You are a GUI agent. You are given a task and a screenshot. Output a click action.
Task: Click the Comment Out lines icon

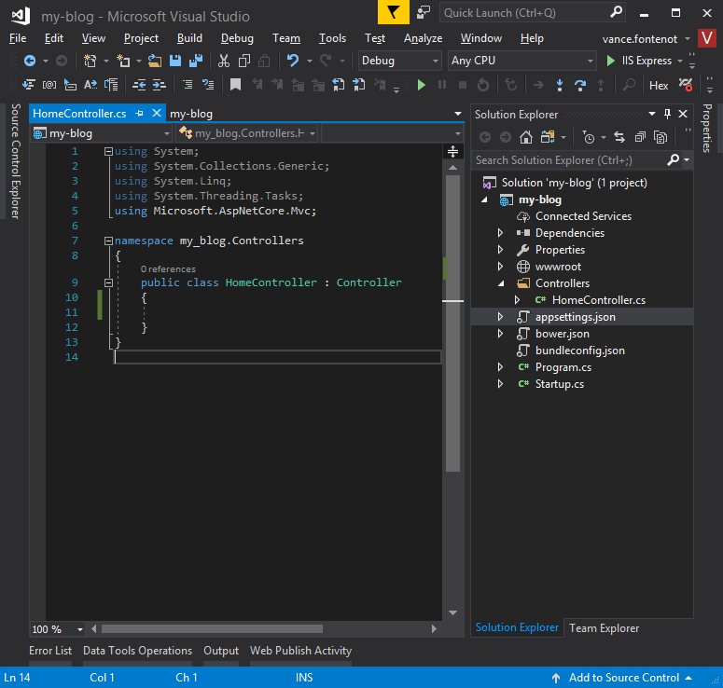(188, 85)
